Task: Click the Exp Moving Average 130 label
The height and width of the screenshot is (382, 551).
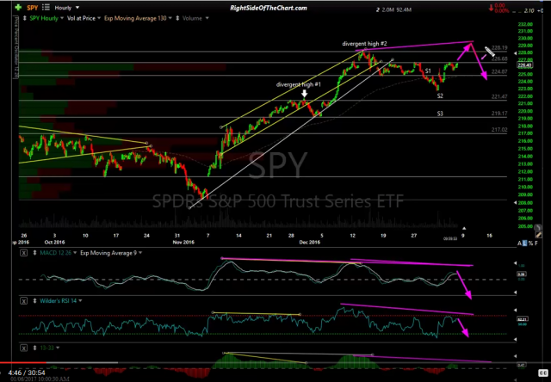Action: (135, 18)
